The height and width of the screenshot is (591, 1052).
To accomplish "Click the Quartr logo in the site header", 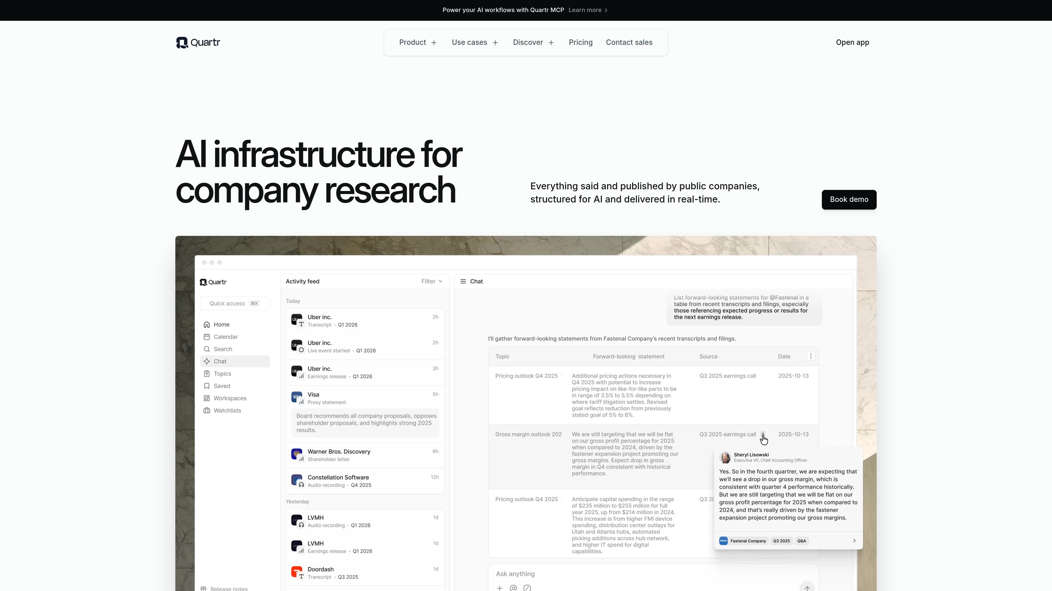I will pyautogui.click(x=198, y=42).
